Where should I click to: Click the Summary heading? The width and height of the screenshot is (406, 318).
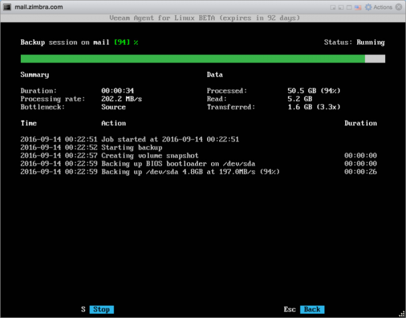(35, 75)
